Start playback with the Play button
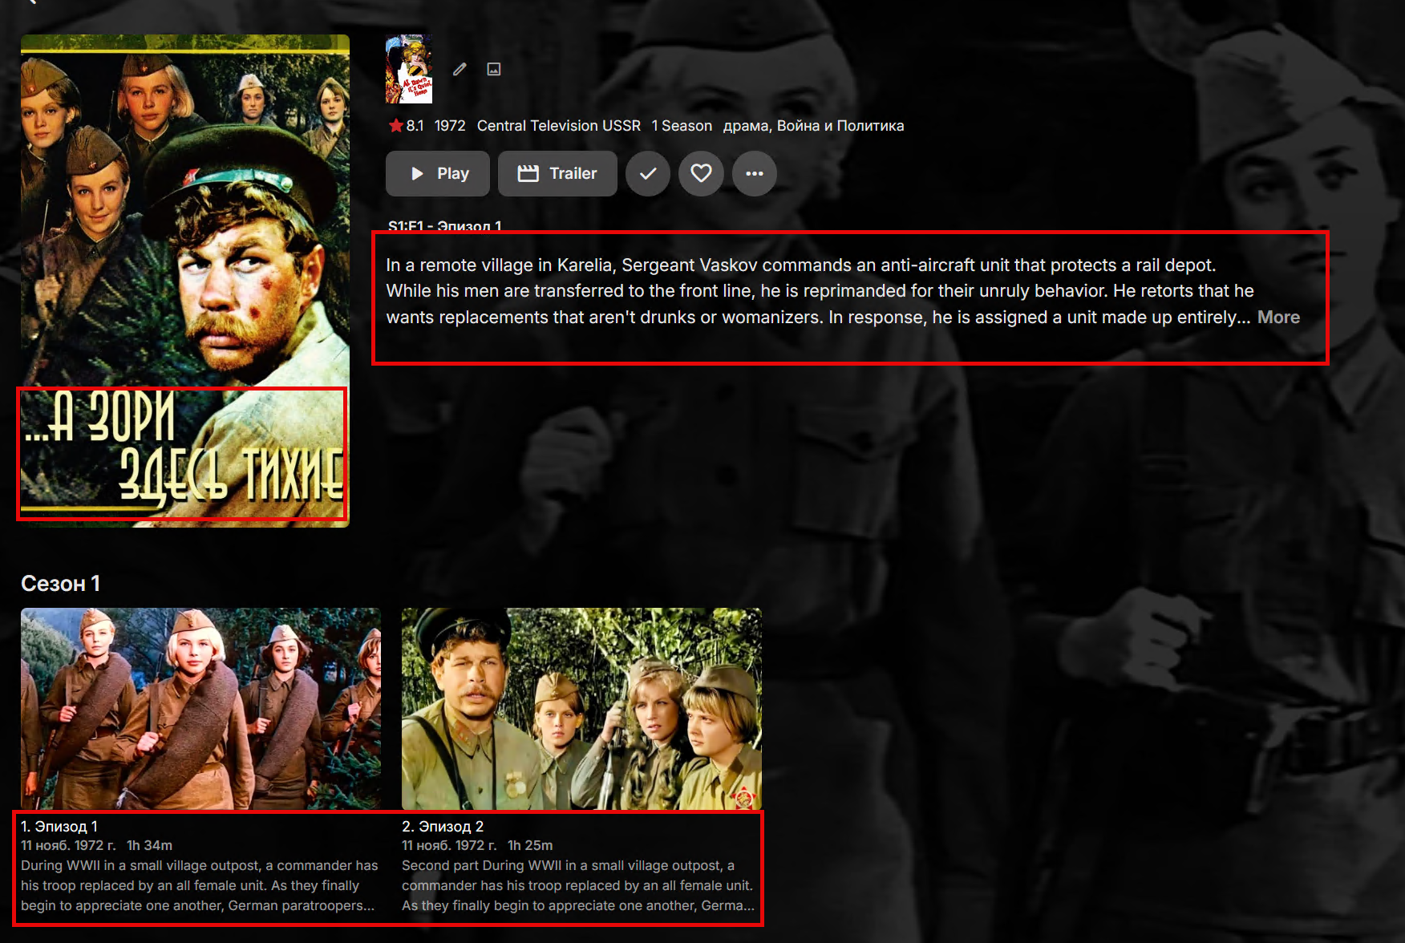The image size is (1405, 943). tap(438, 173)
